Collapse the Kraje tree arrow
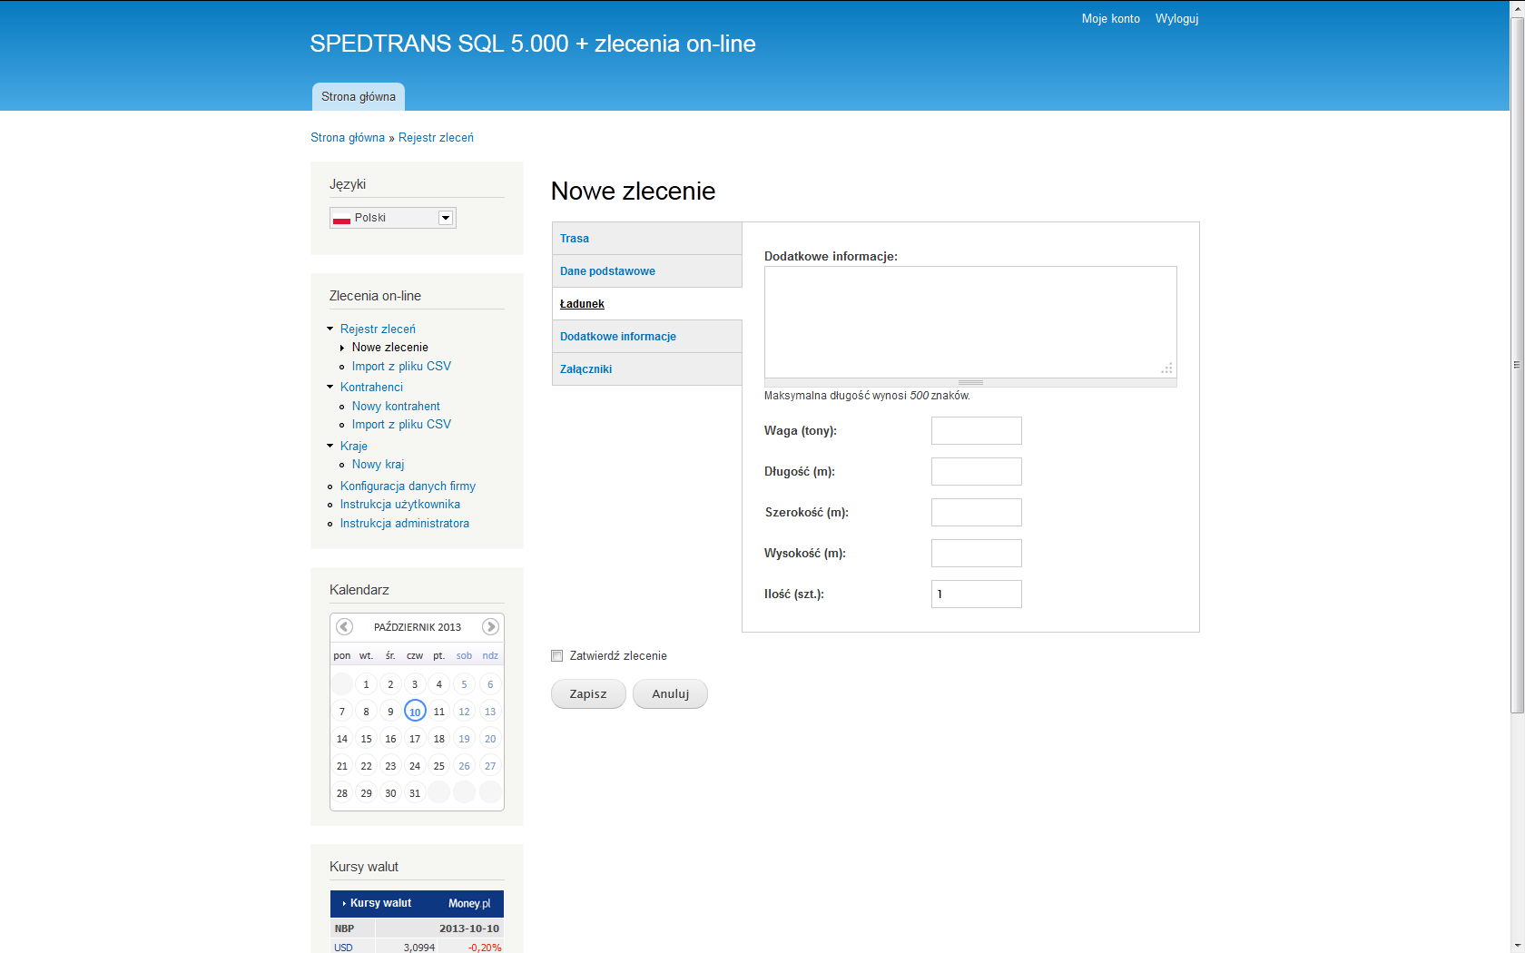The width and height of the screenshot is (1525, 953). pyautogui.click(x=330, y=446)
